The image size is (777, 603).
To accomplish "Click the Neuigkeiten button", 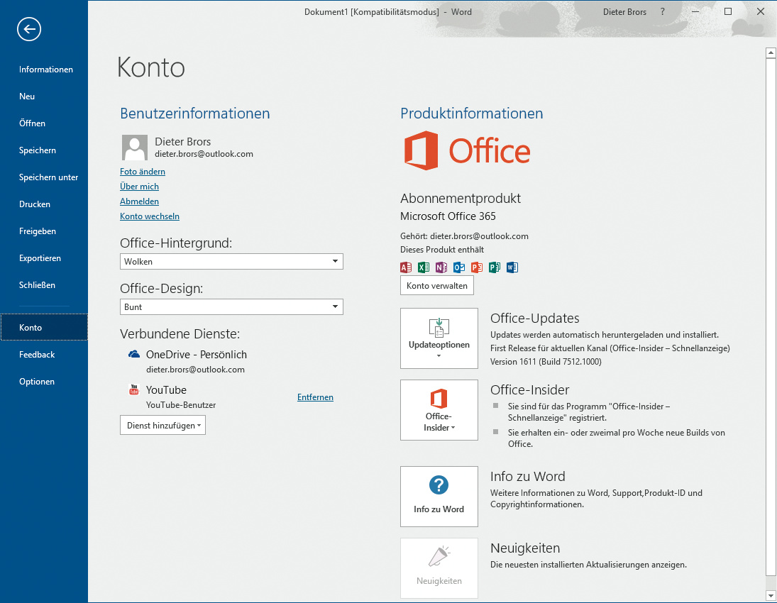I will [x=439, y=568].
